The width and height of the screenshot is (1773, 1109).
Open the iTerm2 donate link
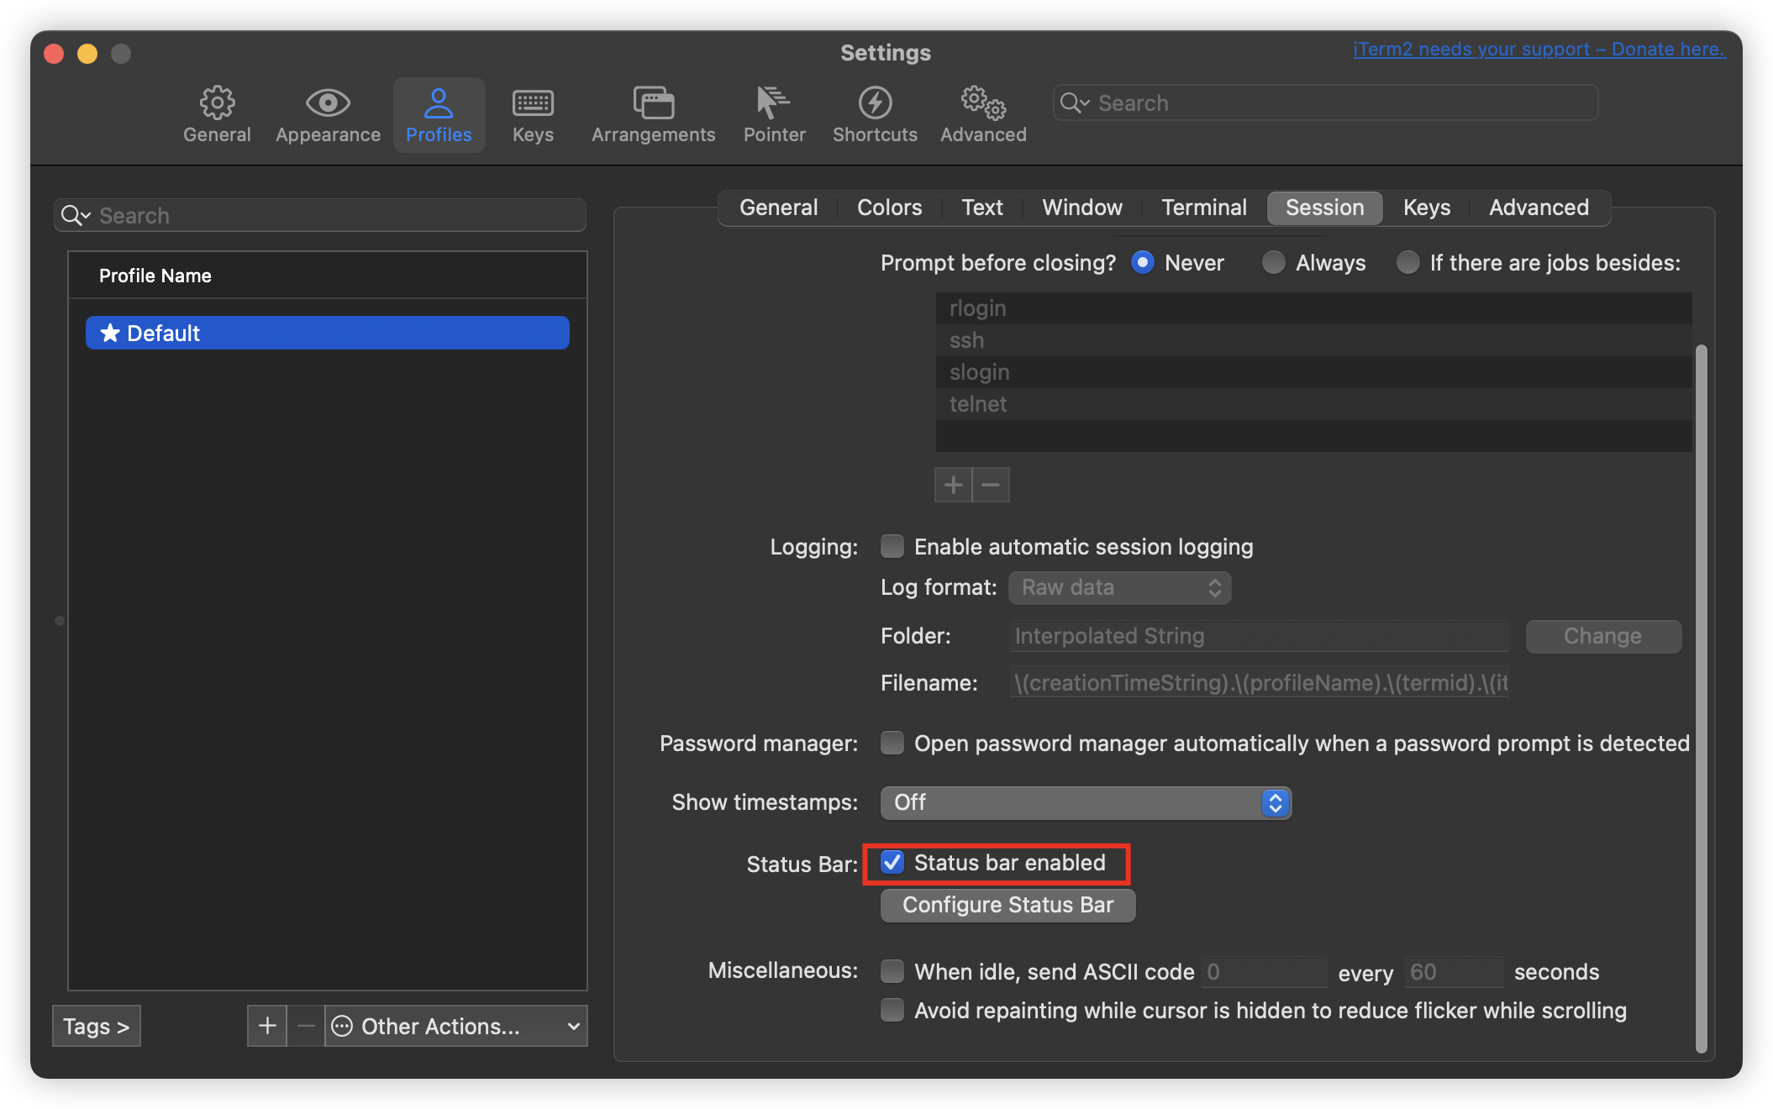point(1539,49)
